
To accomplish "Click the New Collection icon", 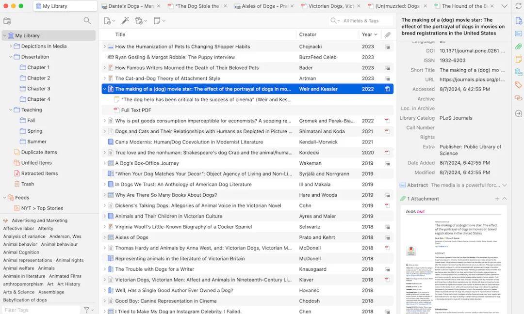I will [7, 21].
